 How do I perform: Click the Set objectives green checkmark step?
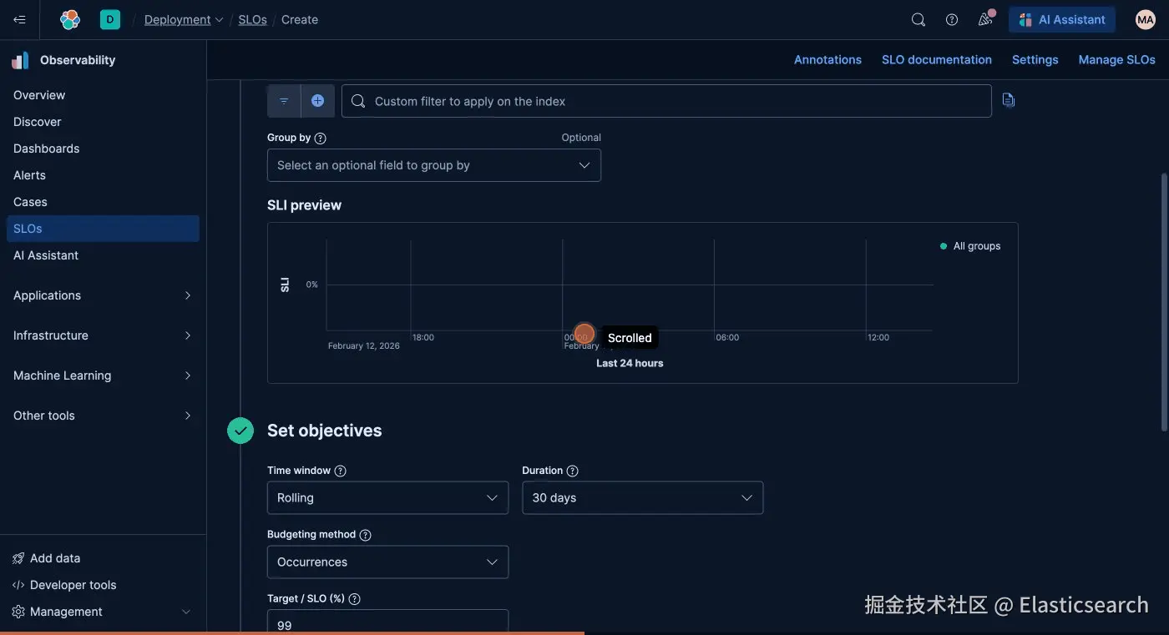click(x=240, y=431)
